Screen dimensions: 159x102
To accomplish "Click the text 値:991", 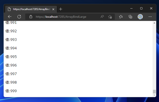I will (x=11, y=23).
